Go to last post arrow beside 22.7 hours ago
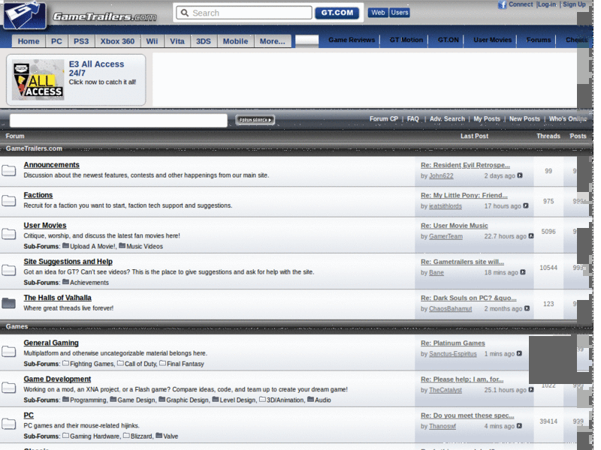 click(531, 235)
